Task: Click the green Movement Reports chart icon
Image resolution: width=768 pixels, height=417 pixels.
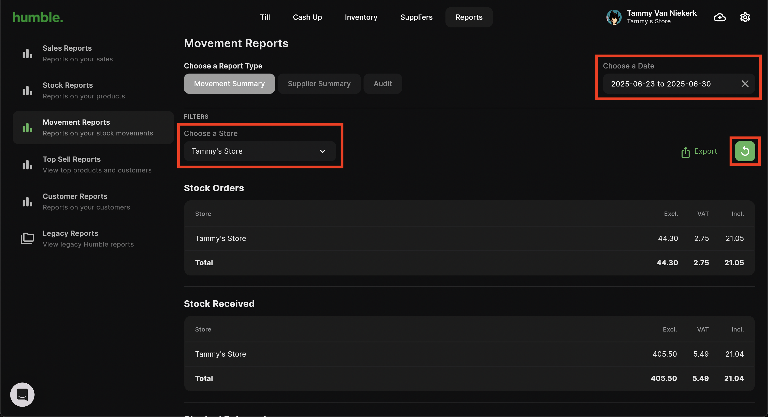Action: pos(27,128)
